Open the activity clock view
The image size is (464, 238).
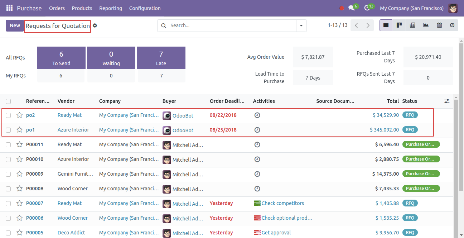click(452, 25)
